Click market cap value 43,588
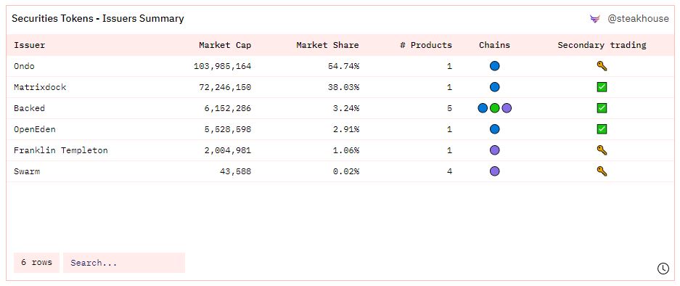The width and height of the screenshot is (680, 286). 235,171
